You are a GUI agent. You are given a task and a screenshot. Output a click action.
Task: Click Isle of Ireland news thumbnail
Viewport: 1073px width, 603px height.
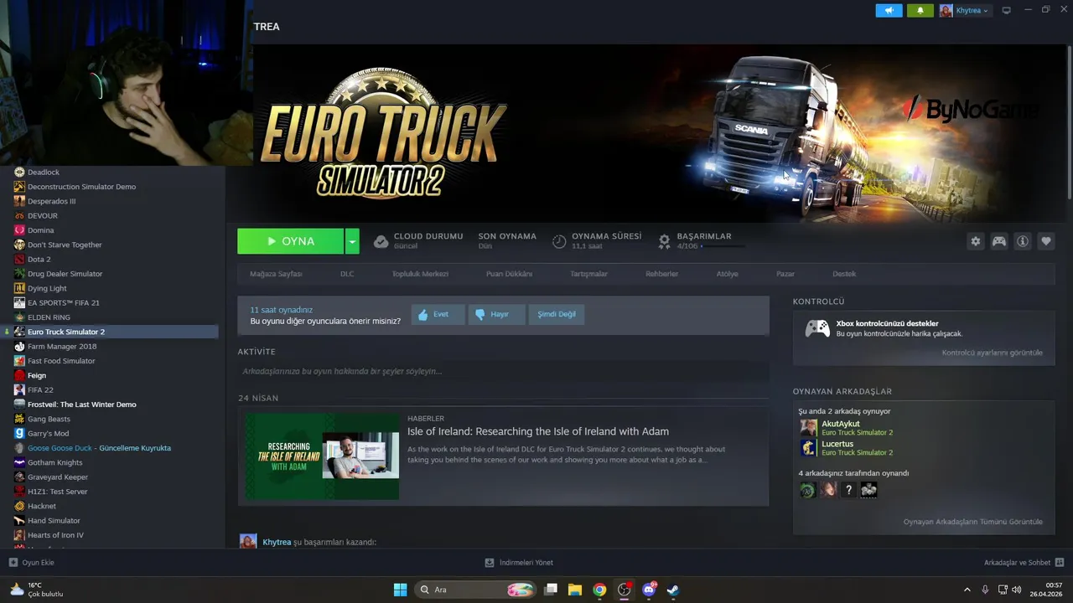pos(323,456)
